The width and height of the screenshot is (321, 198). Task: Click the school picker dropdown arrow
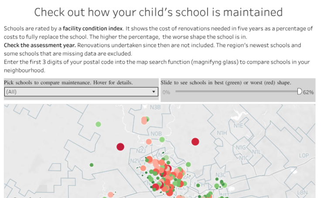click(154, 92)
